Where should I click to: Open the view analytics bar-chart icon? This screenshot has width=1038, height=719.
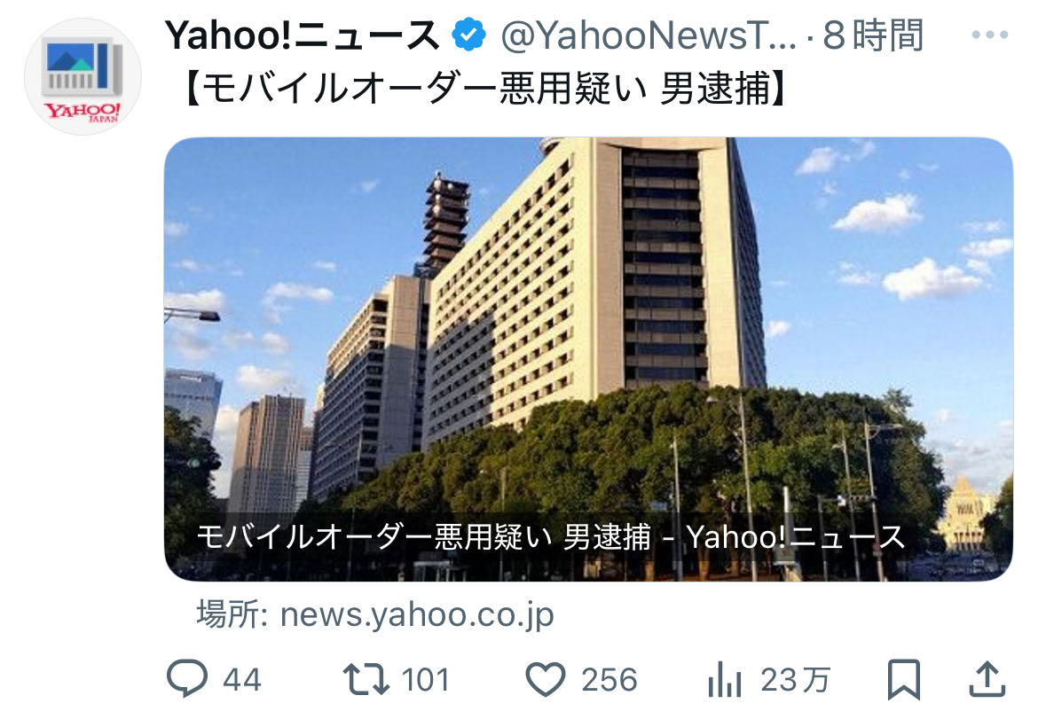pos(724,680)
